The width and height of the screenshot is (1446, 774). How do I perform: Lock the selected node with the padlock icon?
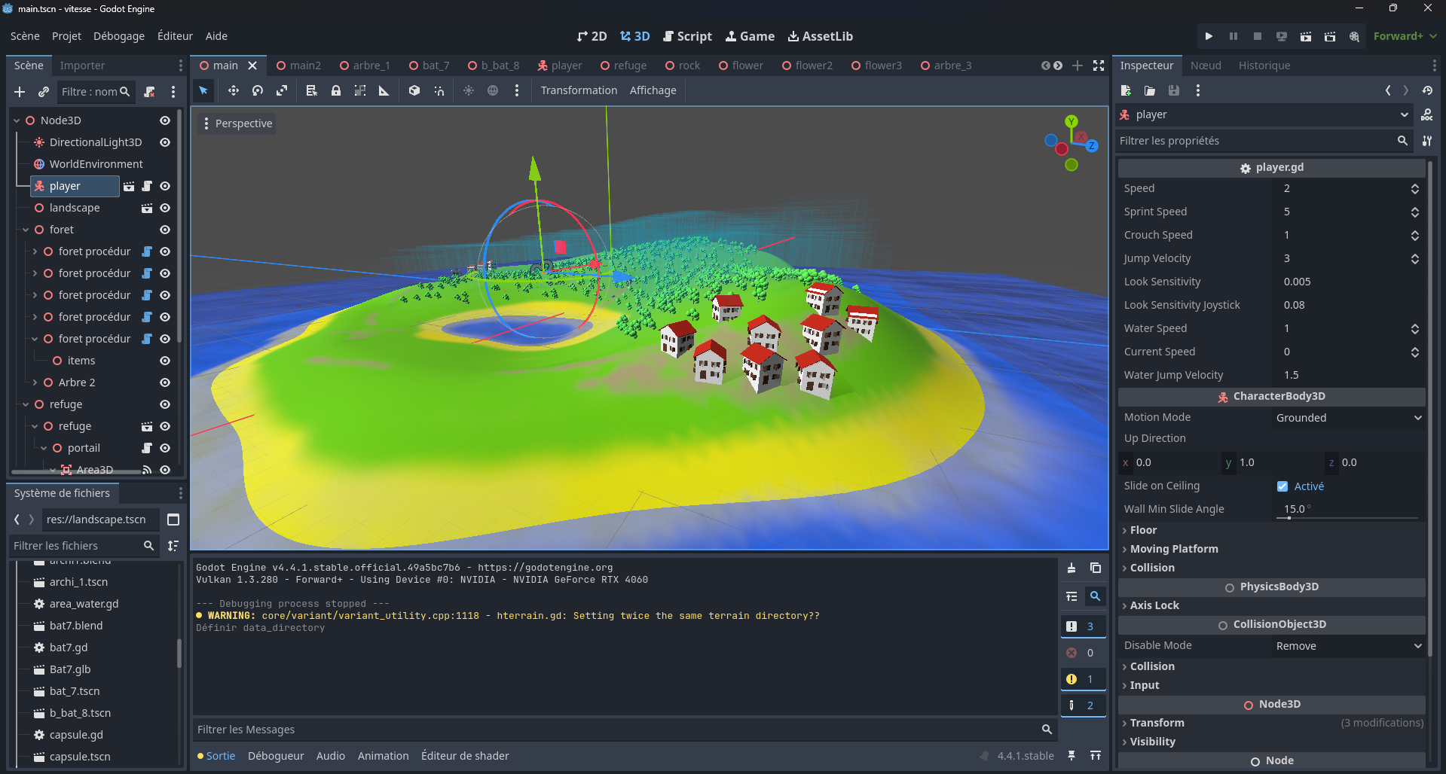click(336, 90)
